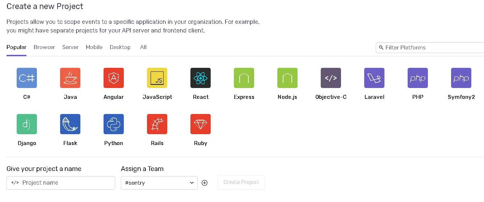Select the Express platform icon

click(x=244, y=78)
